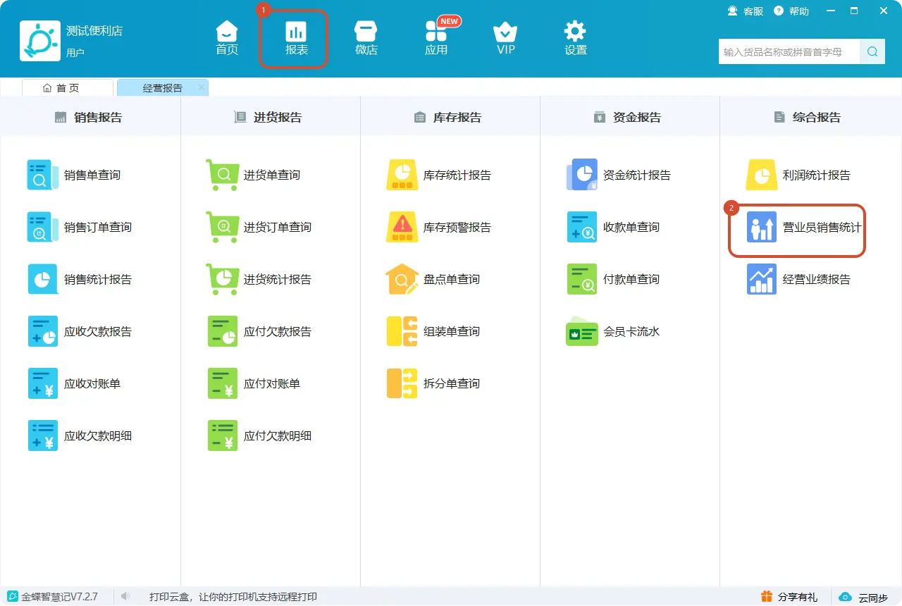Open 进货订单查询
Screen dimensions: 902x606
[259, 227]
